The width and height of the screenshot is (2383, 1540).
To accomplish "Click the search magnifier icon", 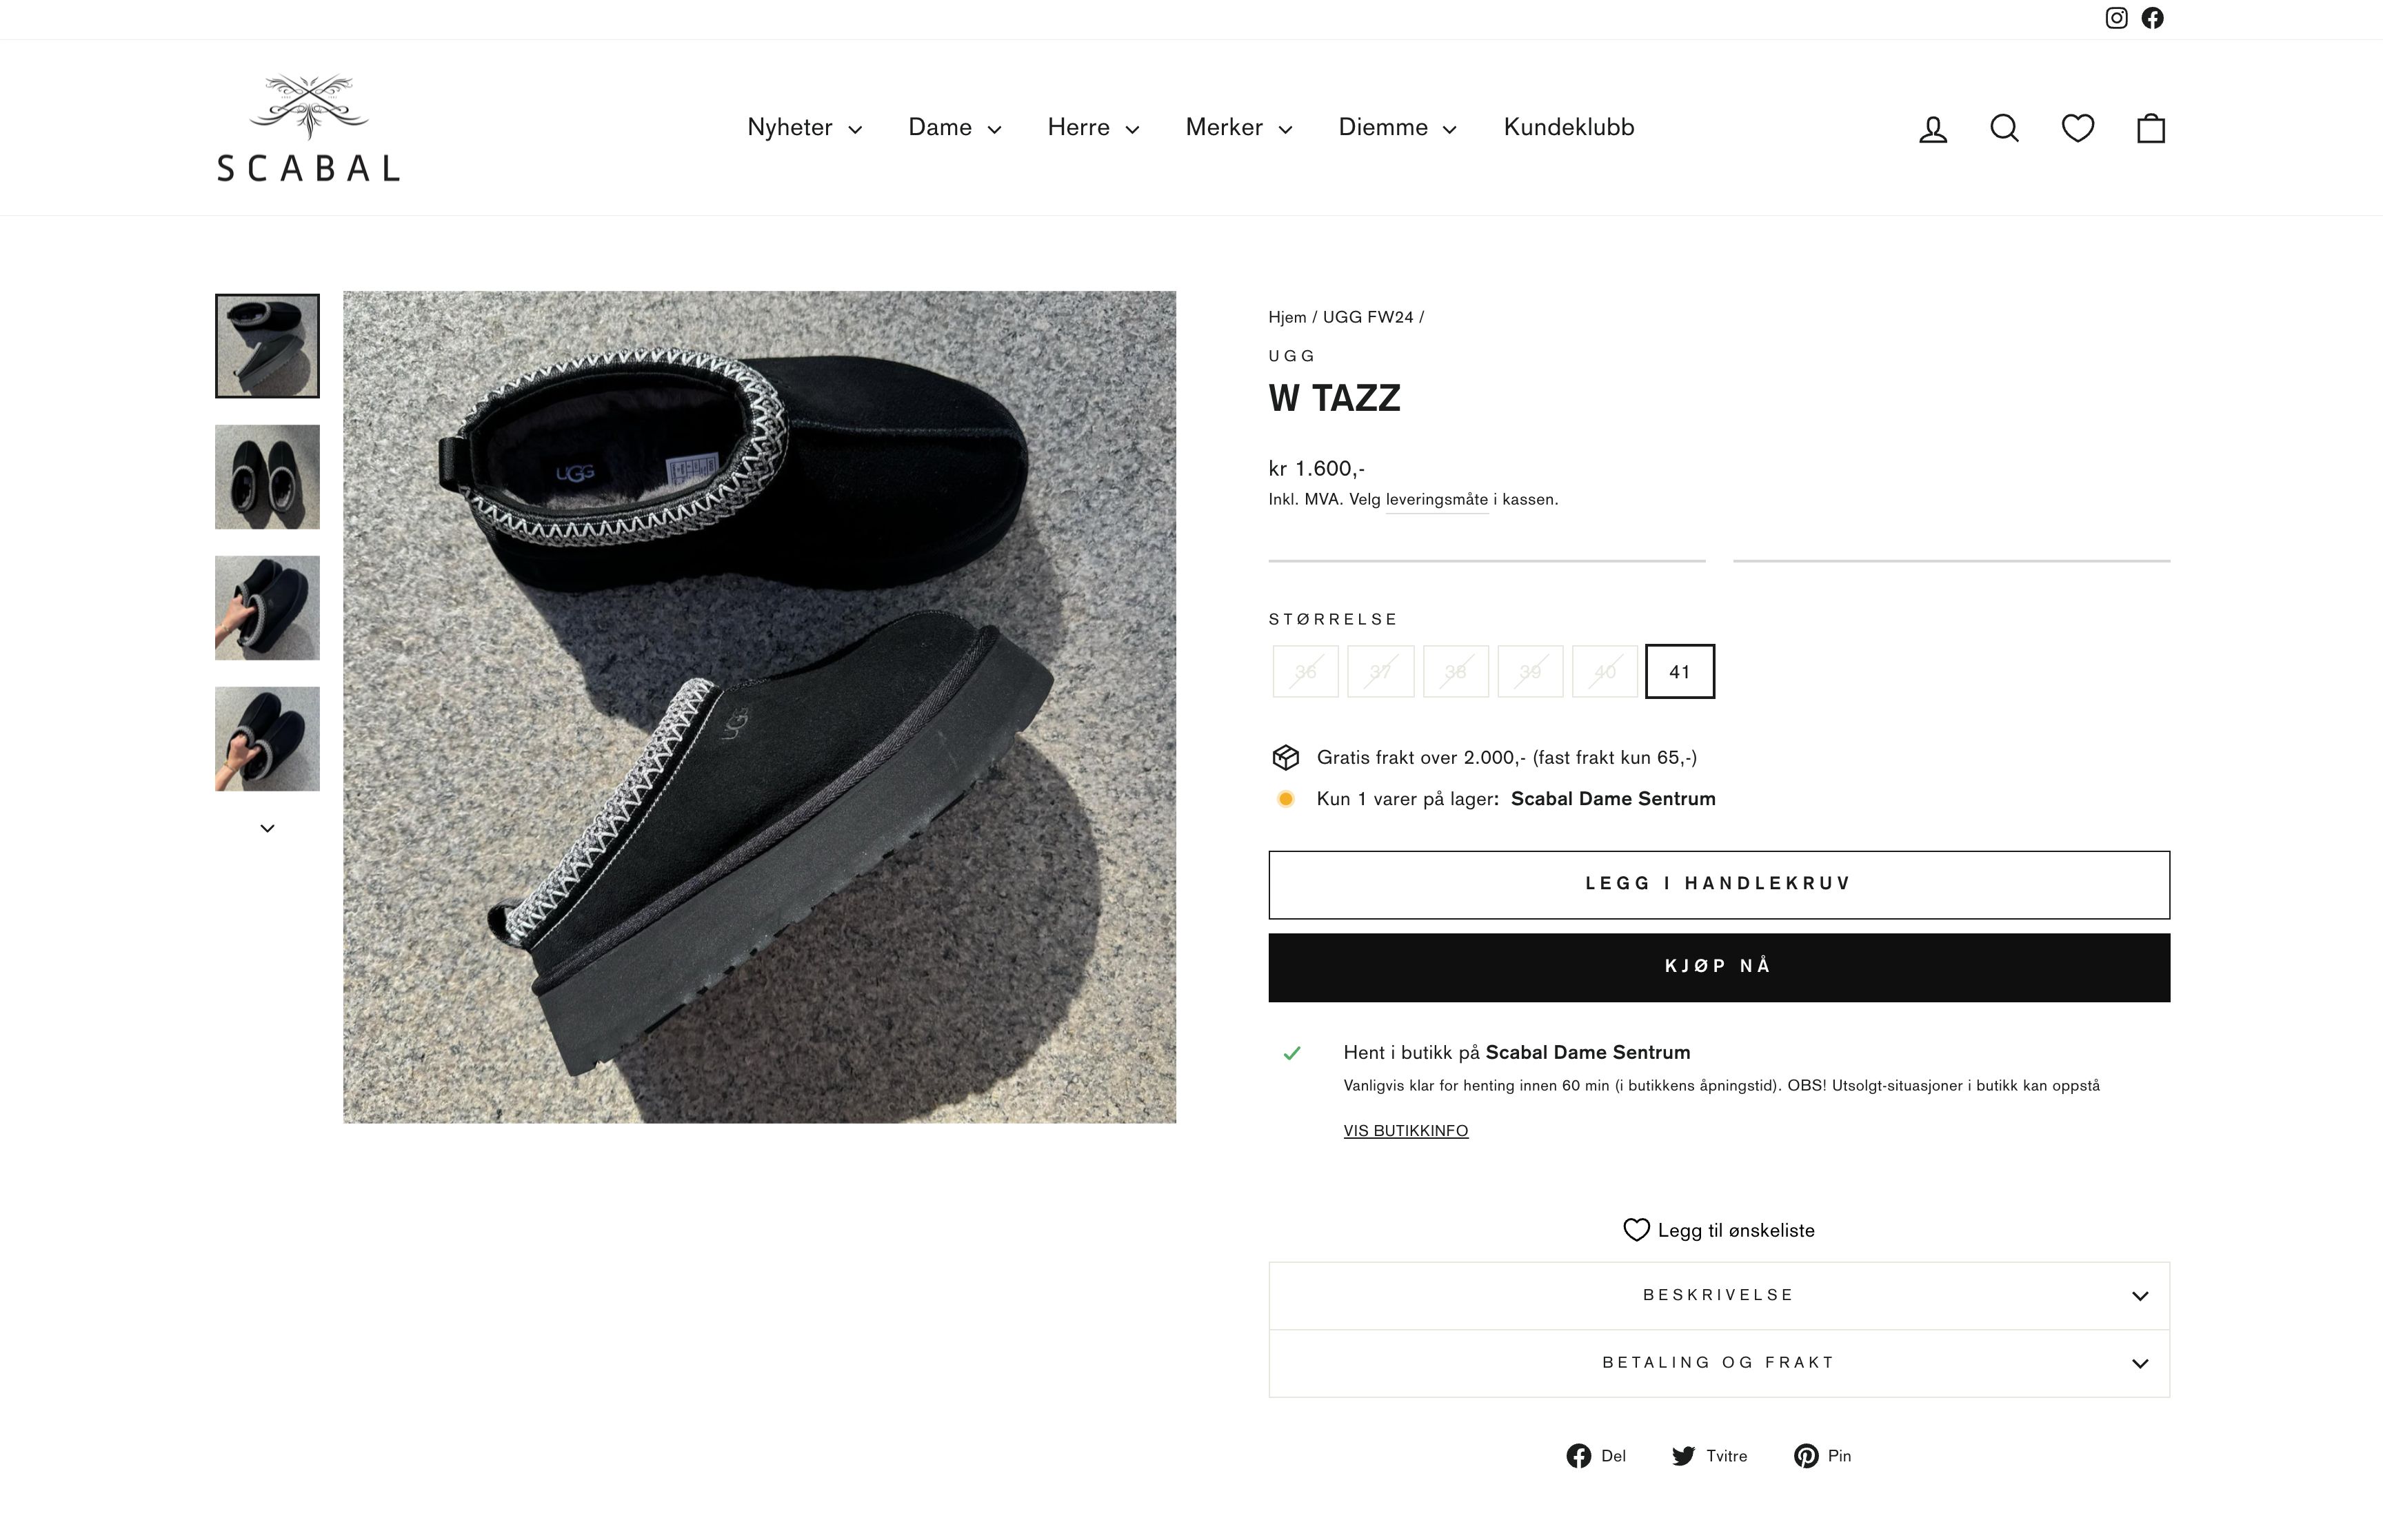I will pyautogui.click(x=2004, y=127).
